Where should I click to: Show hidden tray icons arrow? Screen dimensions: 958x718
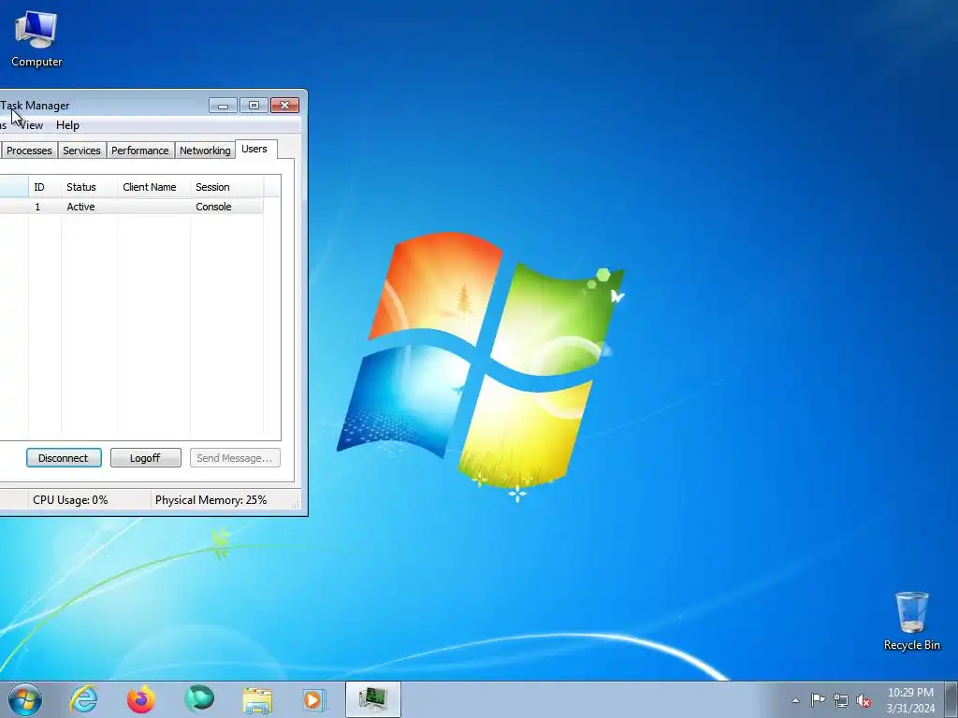(795, 700)
